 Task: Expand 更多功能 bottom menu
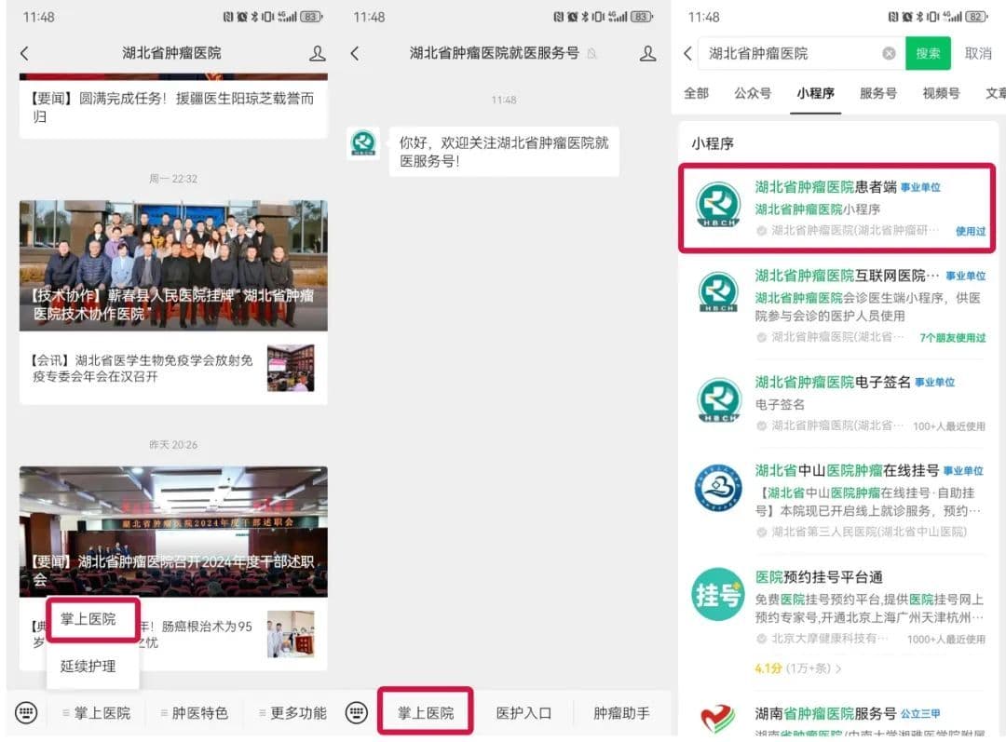292,712
